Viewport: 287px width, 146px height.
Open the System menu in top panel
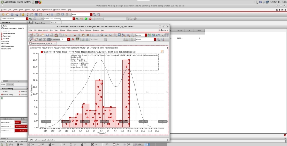click(27, 2)
